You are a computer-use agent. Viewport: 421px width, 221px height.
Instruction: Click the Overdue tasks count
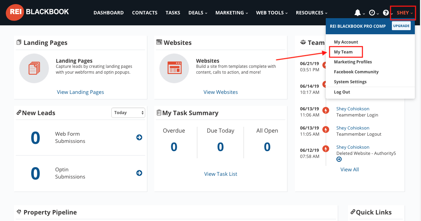pos(174,147)
